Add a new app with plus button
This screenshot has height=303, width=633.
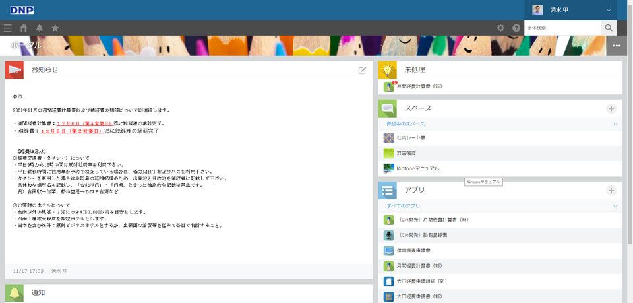(x=611, y=191)
